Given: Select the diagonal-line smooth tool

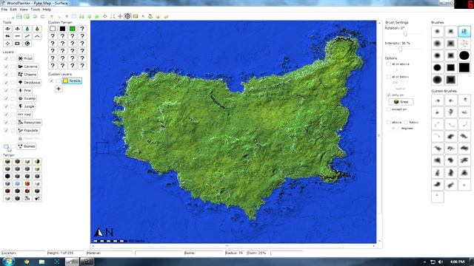Looking at the screenshot, I should [27, 36].
